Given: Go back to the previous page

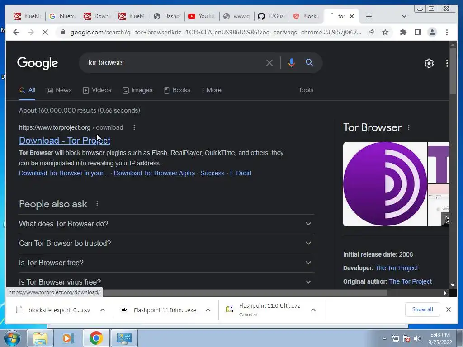Looking at the screenshot, I should coord(16,32).
